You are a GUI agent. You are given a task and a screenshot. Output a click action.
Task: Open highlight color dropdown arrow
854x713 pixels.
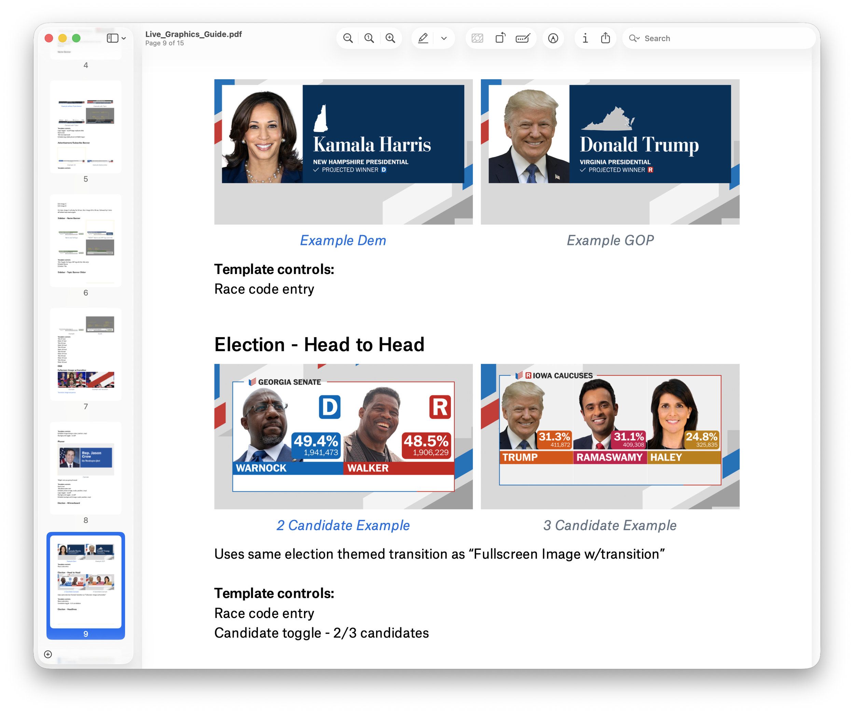(444, 38)
